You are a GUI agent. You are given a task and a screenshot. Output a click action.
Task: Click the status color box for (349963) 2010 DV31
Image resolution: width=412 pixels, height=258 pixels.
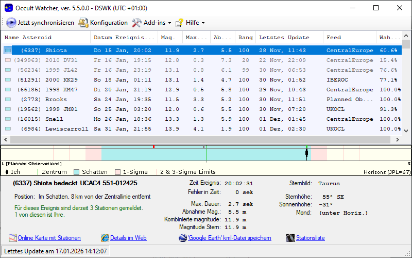click(8, 60)
